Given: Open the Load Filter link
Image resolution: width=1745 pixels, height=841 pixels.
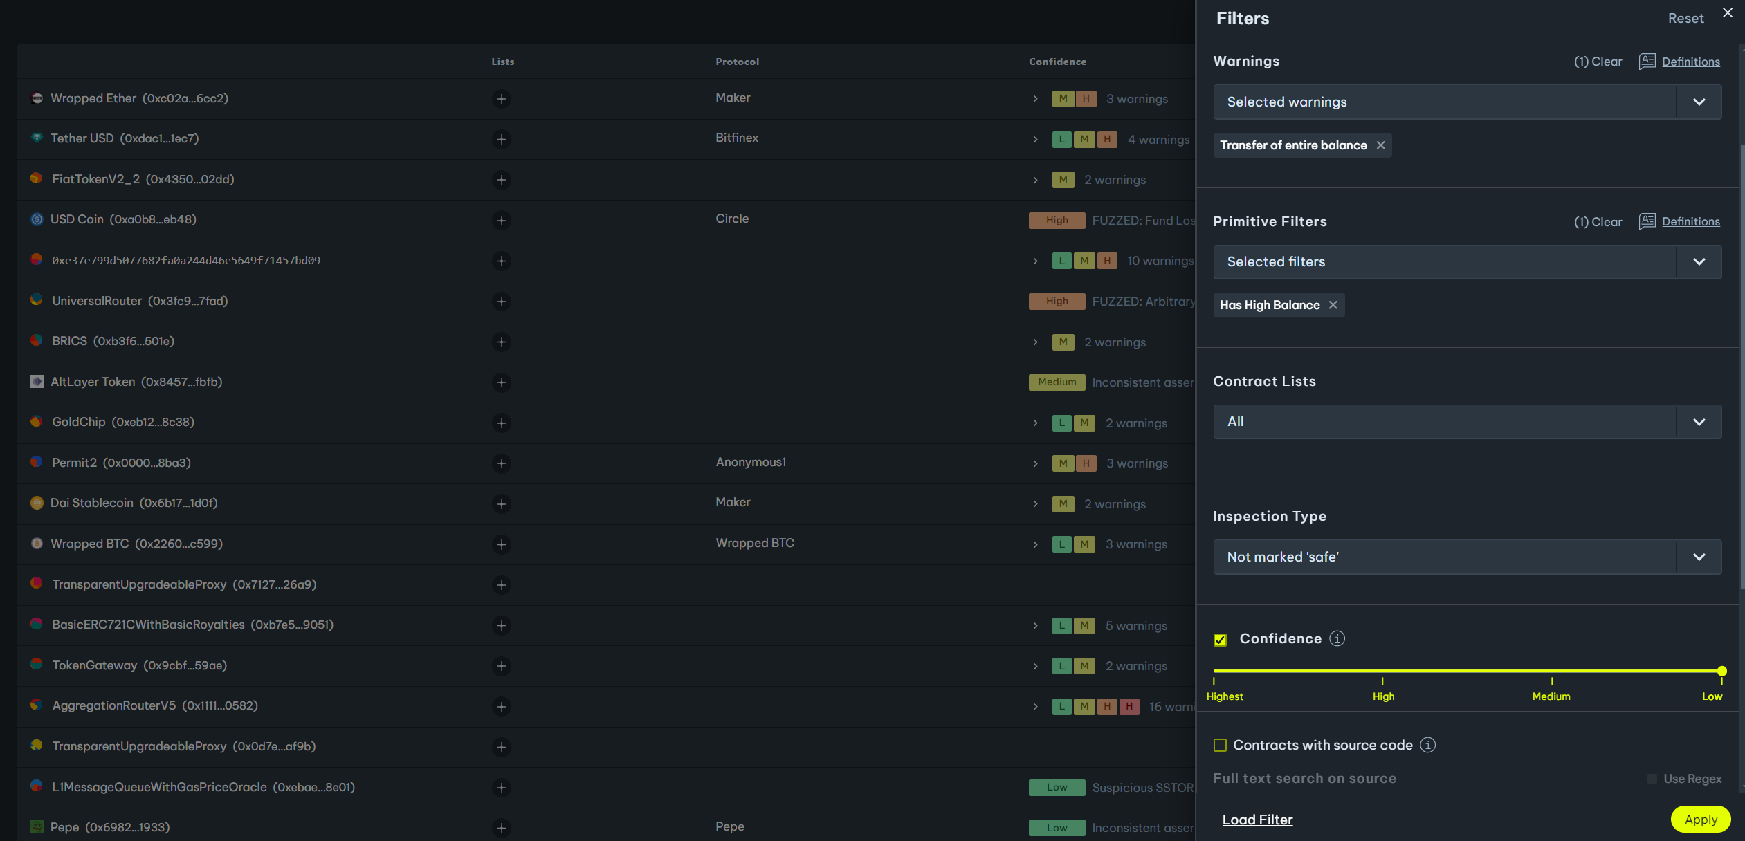Looking at the screenshot, I should point(1257,820).
